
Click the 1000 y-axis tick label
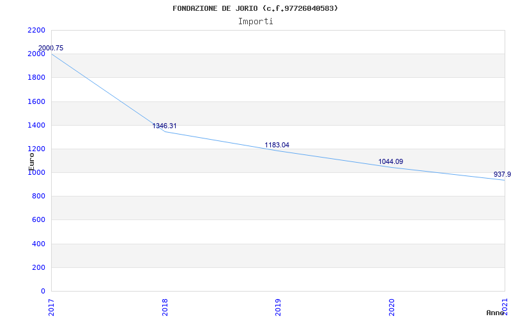point(36,172)
